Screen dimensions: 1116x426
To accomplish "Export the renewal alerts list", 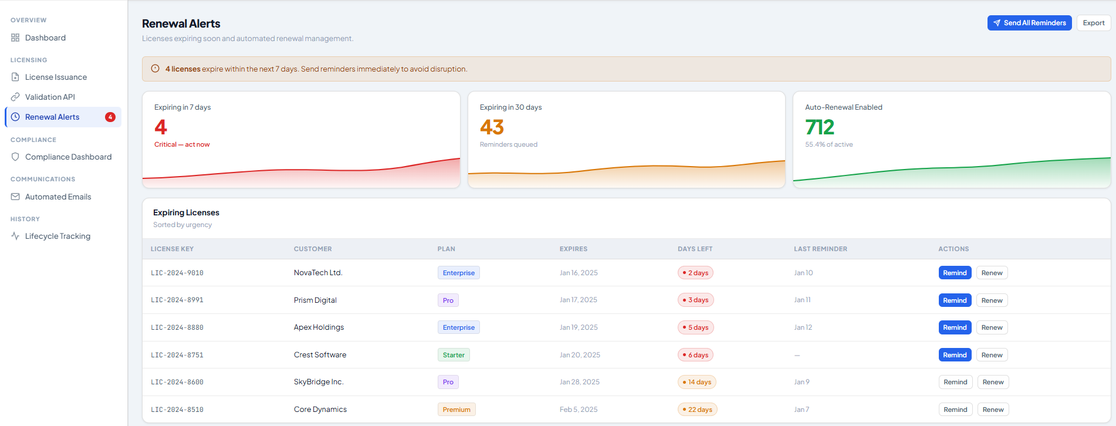I will 1093,23.
